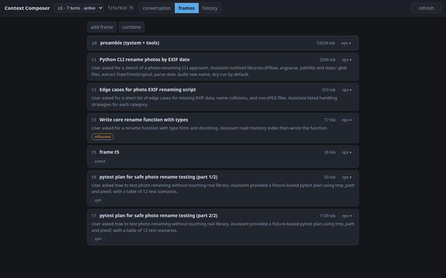Open ops menu for Python CLI rename frame

pos(347,60)
